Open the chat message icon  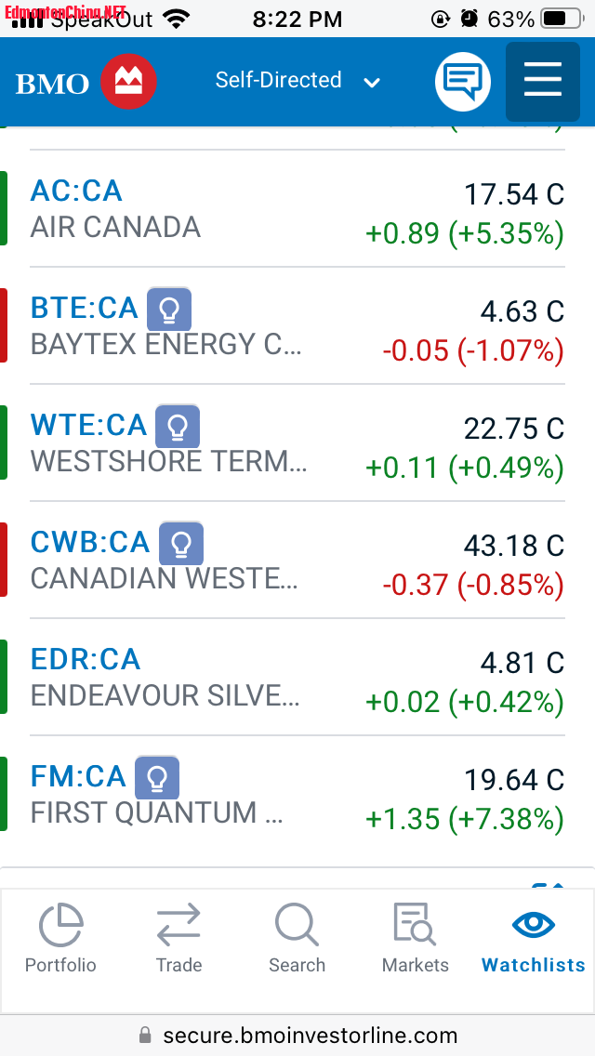coord(462,82)
